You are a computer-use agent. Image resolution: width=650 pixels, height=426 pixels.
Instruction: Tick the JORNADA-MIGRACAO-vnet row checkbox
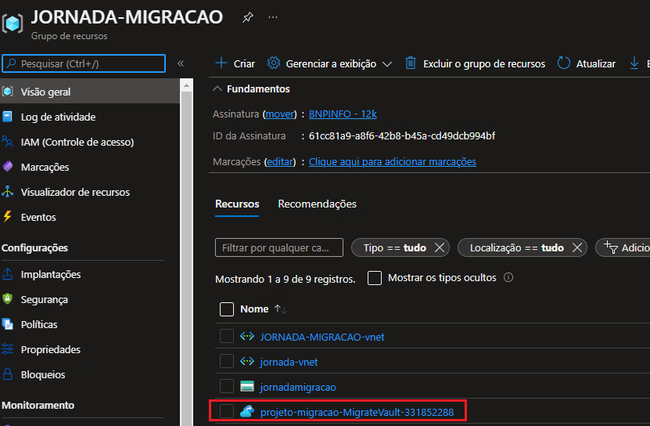click(x=227, y=336)
